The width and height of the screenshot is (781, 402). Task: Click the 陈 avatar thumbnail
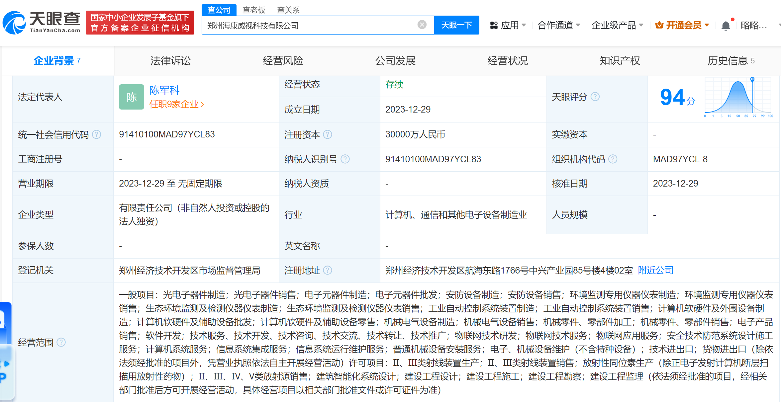132,97
